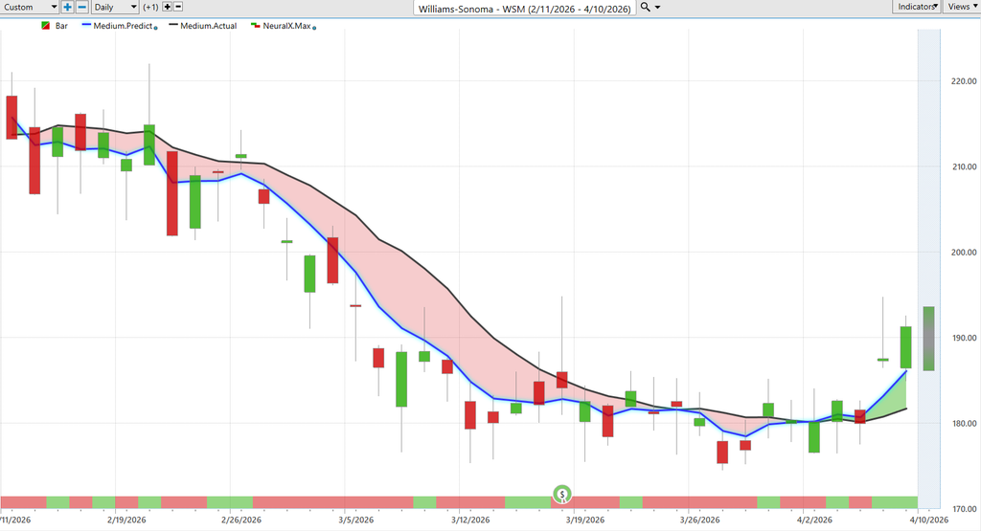Click the 170.00 price axis label
The height and width of the screenshot is (531, 981).
[x=964, y=508]
